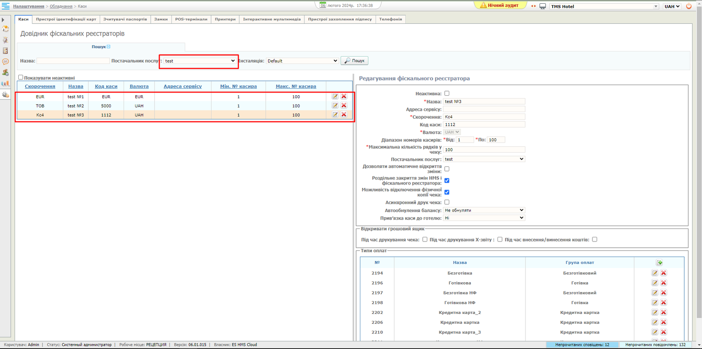Switch to the Принтери tab
The image size is (702, 349).
[225, 19]
